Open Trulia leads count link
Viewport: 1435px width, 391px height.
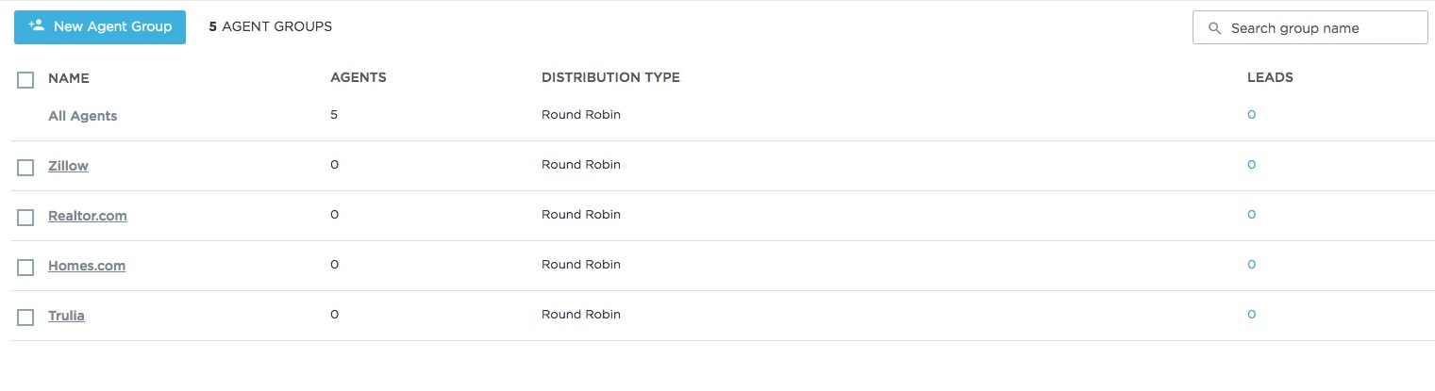click(x=1251, y=315)
